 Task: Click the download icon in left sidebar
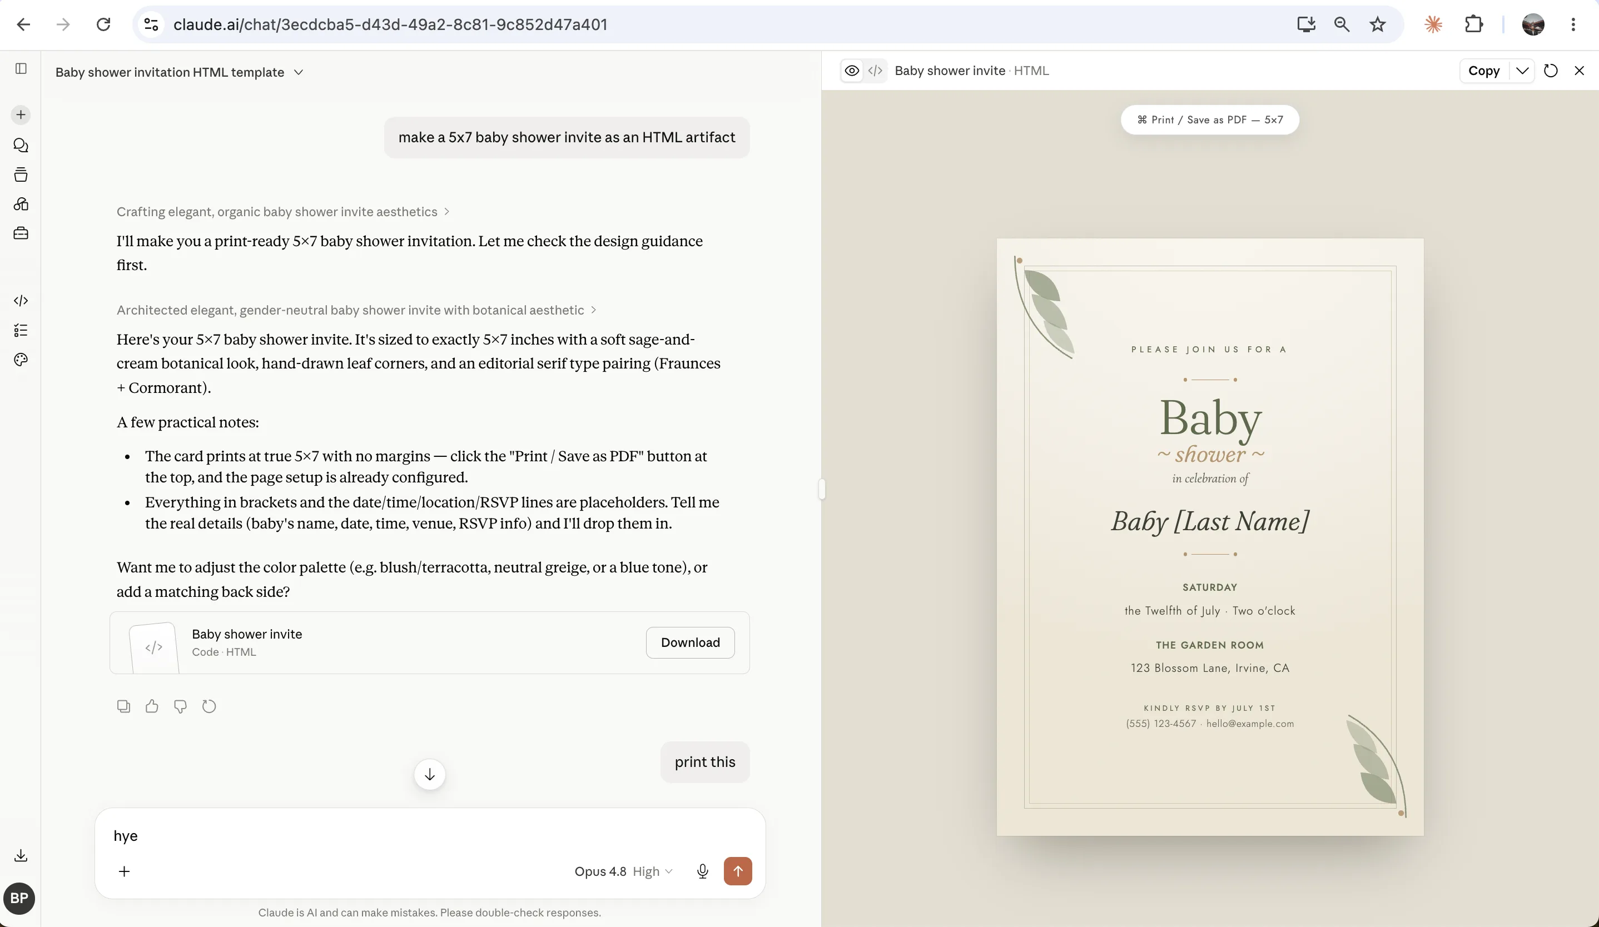coord(21,855)
